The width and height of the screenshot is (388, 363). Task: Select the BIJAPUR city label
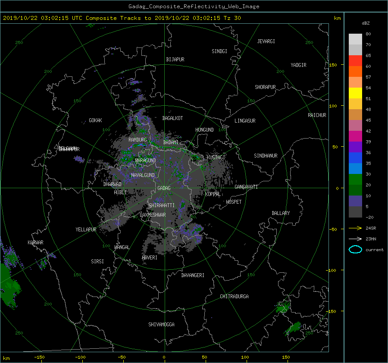175,60
